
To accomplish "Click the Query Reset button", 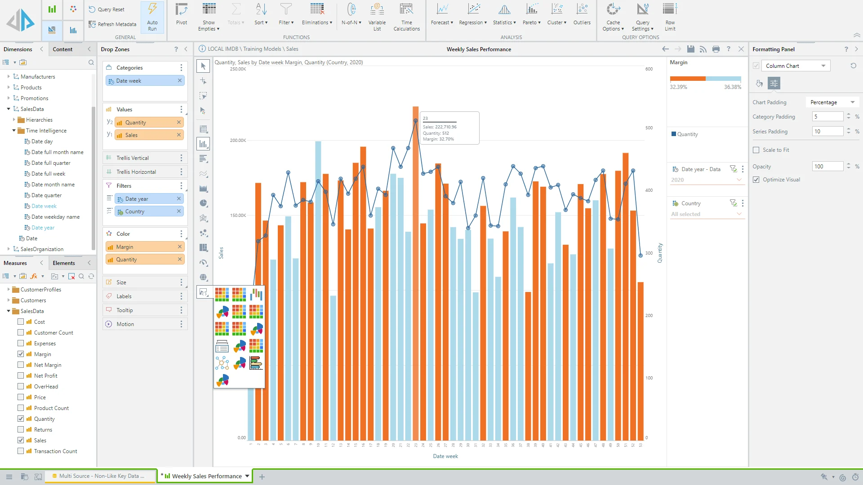I will point(107,9).
